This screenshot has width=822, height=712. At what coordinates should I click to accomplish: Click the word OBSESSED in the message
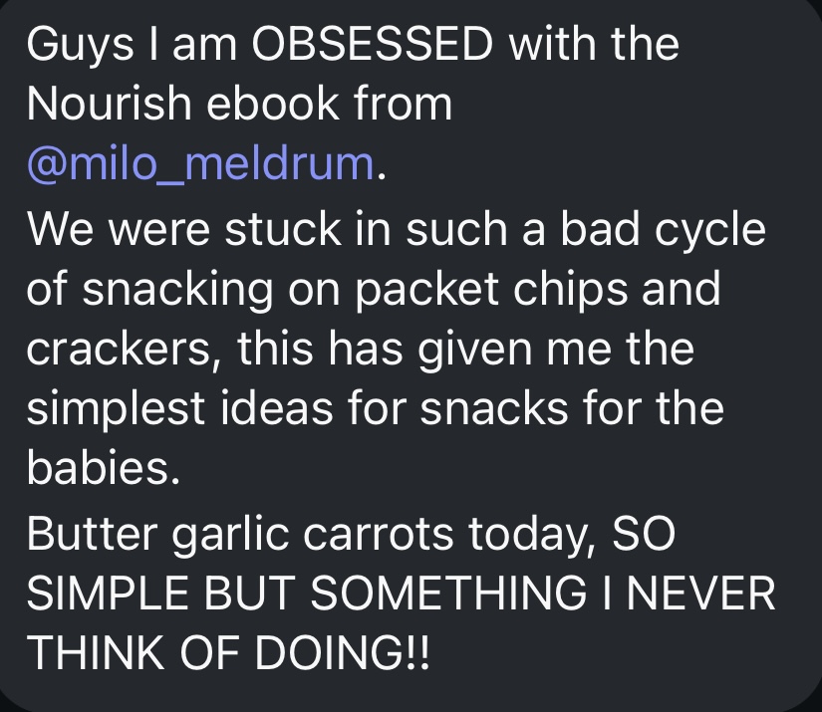coord(373,44)
